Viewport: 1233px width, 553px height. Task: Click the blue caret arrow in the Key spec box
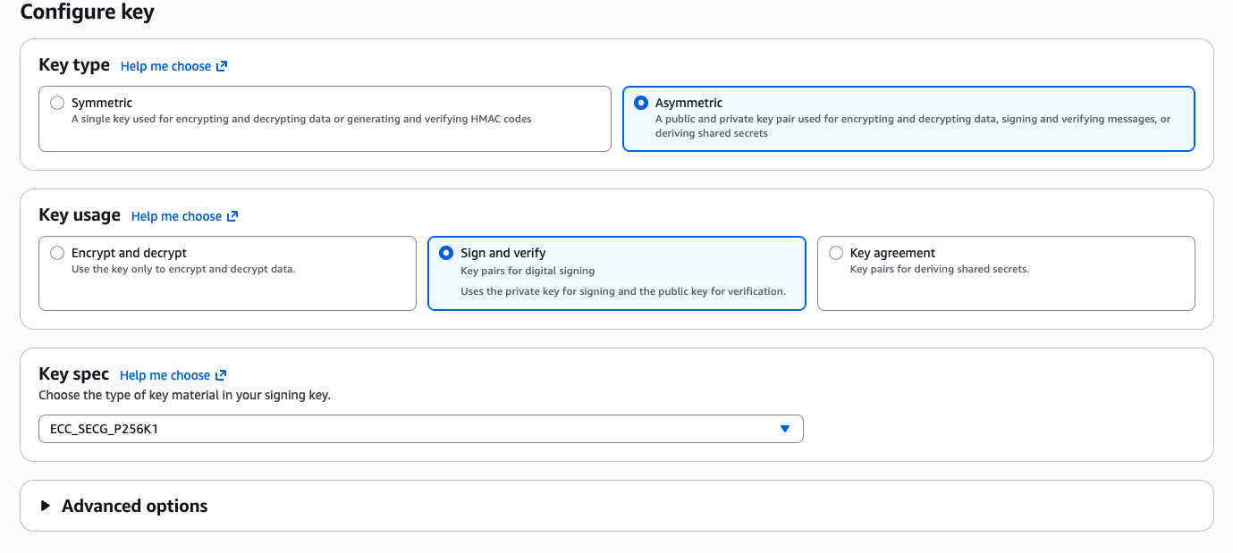(x=784, y=429)
